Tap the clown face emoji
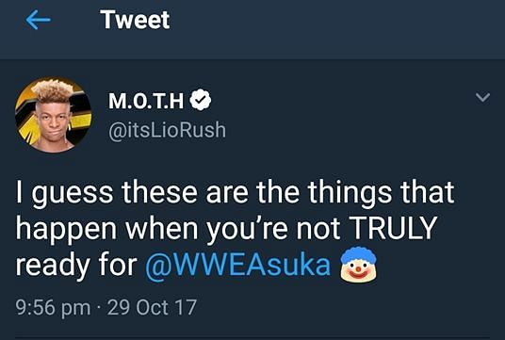 click(x=358, y=265)
